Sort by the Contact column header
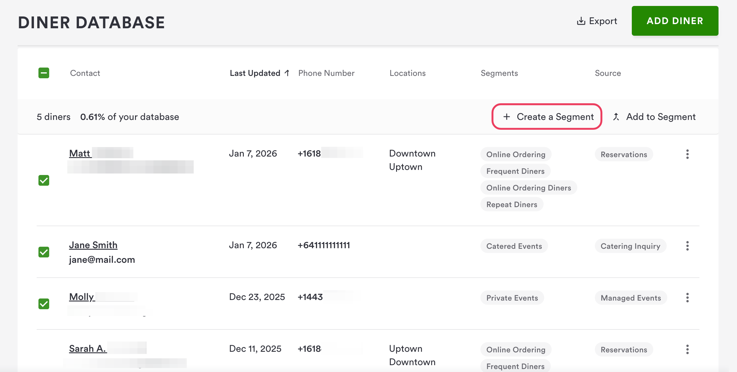Image resolution: width=737 pixels, height=372 pixels. pyautogui.click(x=85, y=73)
